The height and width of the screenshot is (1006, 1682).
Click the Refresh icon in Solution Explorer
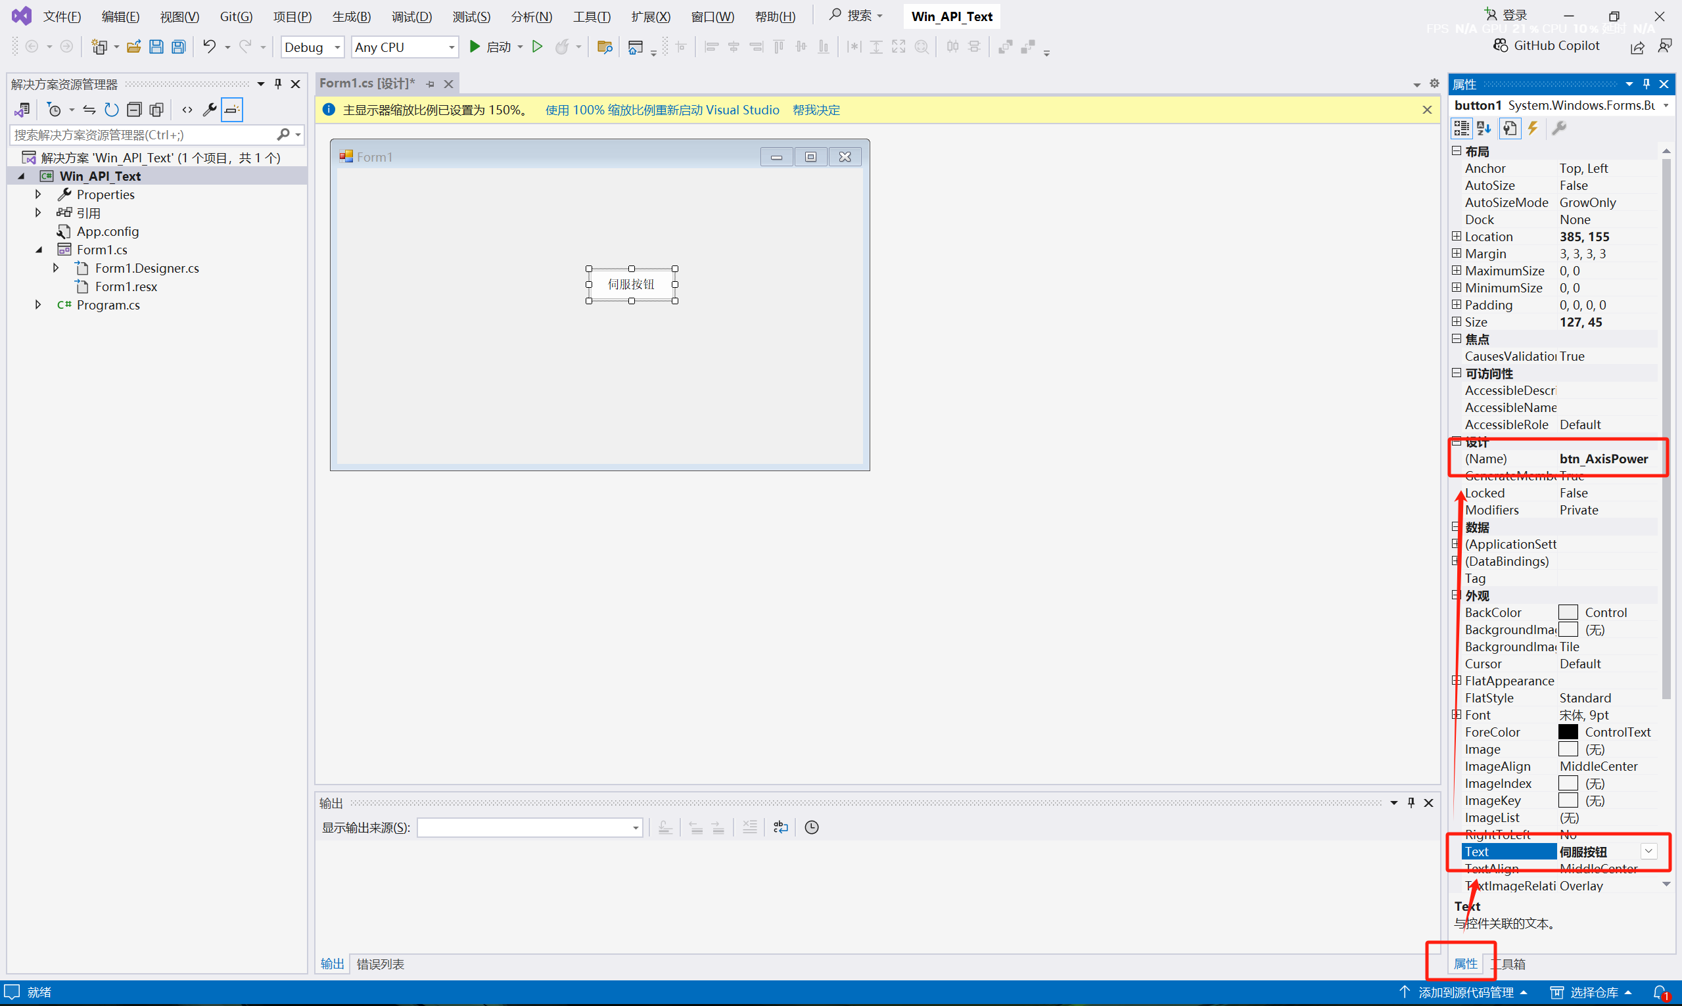coord(112,110)
